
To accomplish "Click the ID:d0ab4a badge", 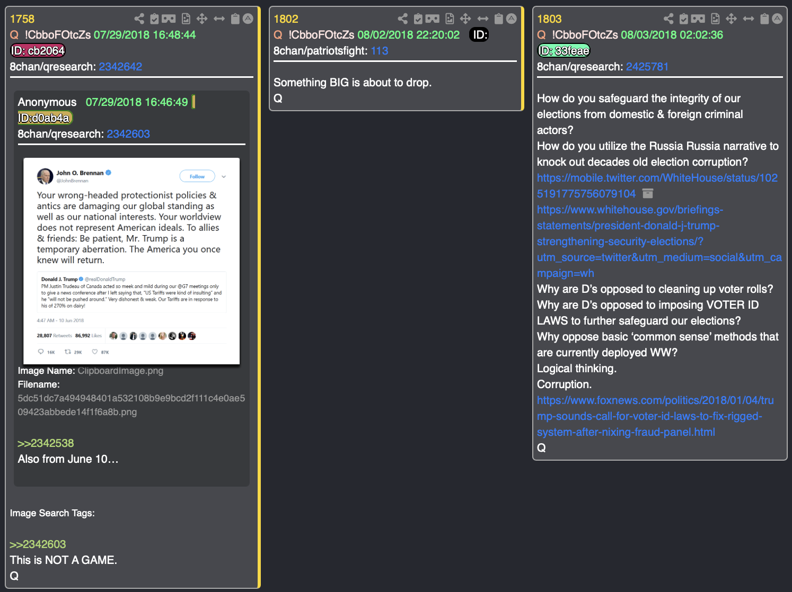I will click(x=45, y=118).
